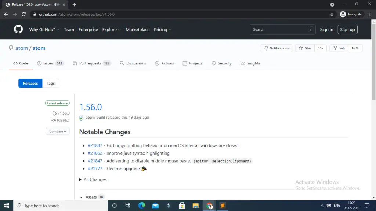Click the Notifications button
Viewport: 376px width, 211px height.
point(276,48)
